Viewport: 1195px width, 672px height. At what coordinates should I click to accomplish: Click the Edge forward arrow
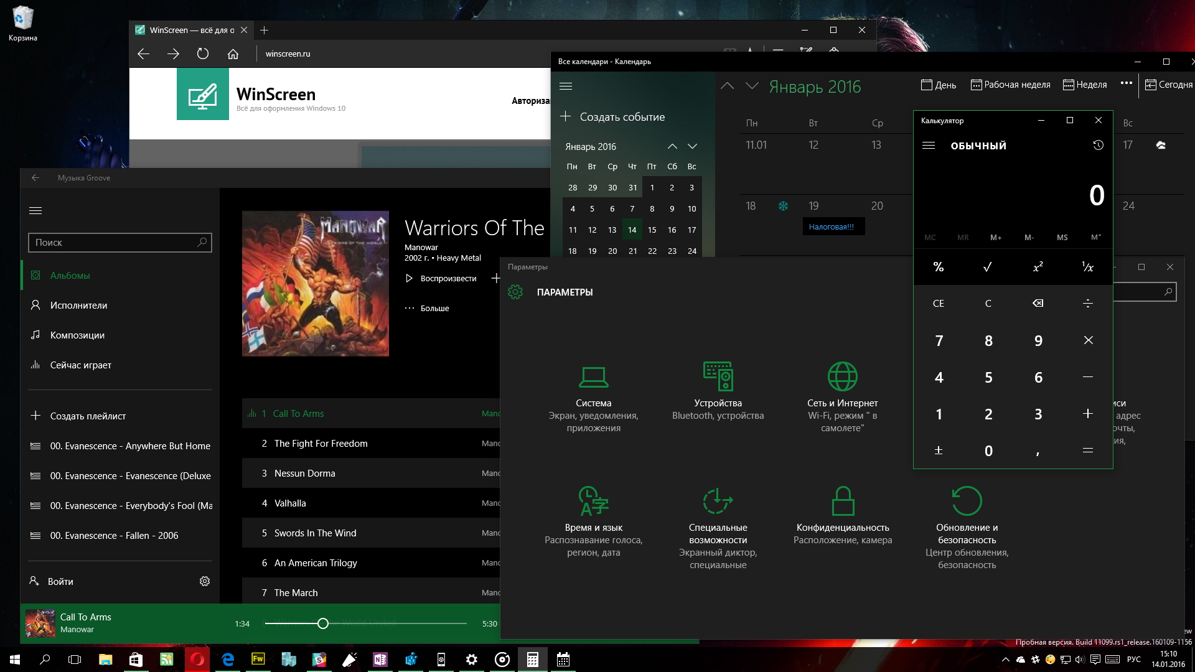pyautogui.click(x=173, y=54)
